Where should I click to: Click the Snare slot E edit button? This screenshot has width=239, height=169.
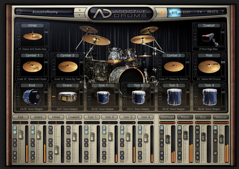tap(81, 85)
